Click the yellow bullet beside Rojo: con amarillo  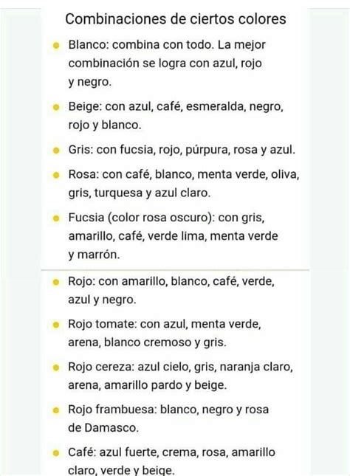pyautogui.click(x=56, y=282)
